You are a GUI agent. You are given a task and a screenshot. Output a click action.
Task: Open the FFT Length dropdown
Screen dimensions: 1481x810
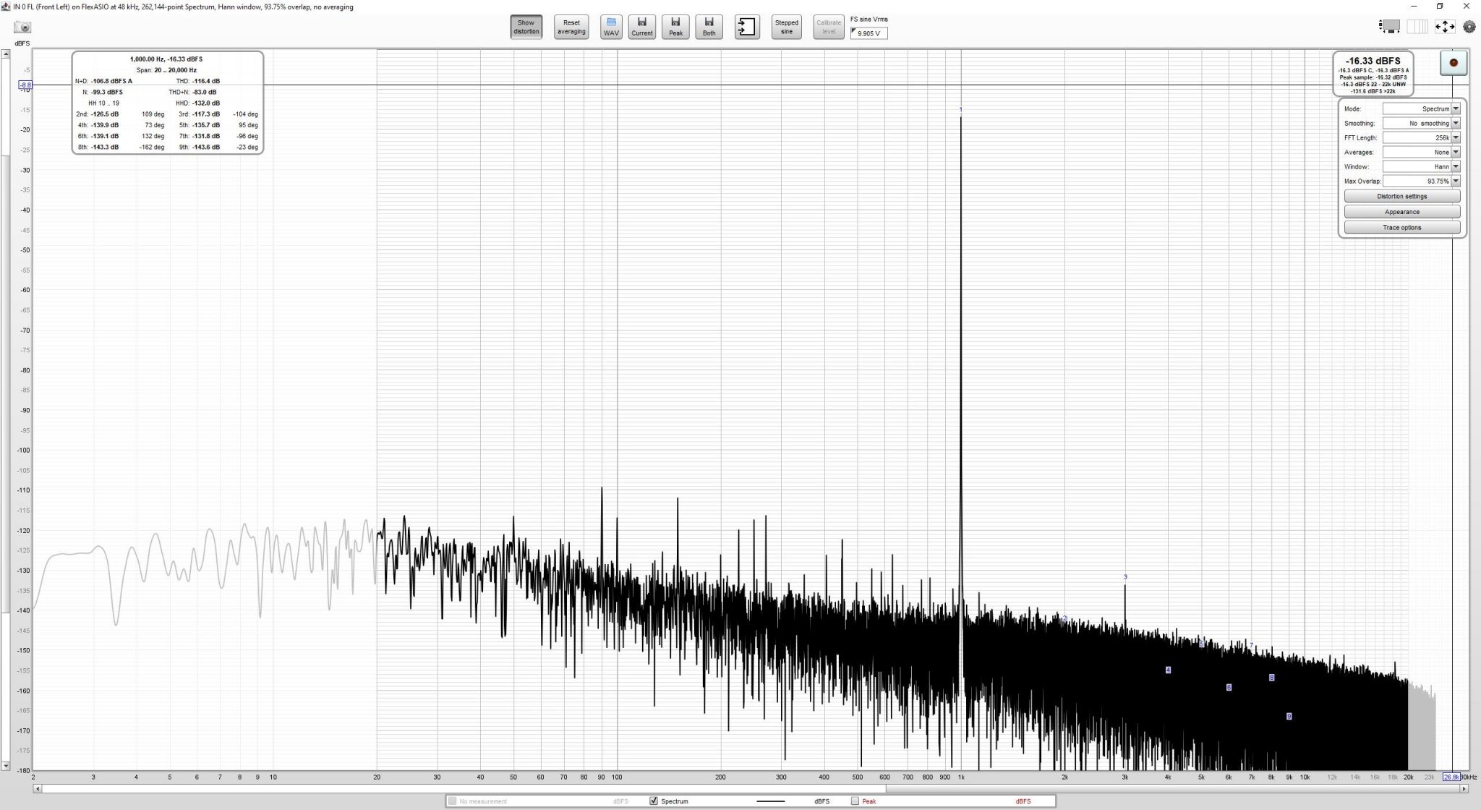(x=1422, y=137)
